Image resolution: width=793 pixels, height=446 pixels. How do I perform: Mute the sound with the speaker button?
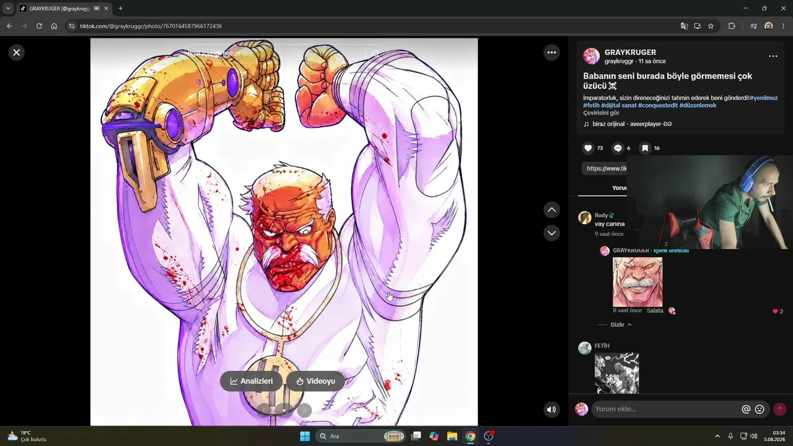coord(551,409)
